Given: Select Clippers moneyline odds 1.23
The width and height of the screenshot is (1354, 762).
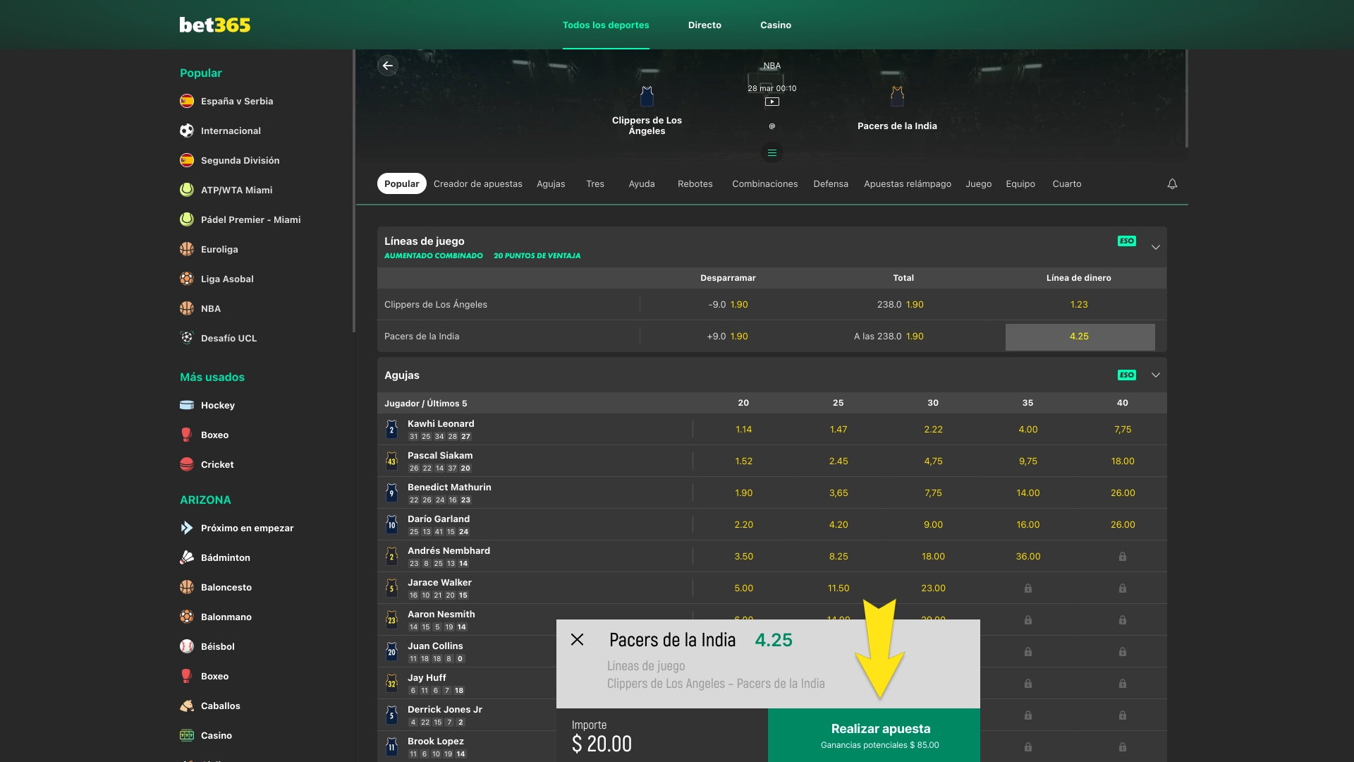Looking at the screenshot, I should [x=1079, y=305].
